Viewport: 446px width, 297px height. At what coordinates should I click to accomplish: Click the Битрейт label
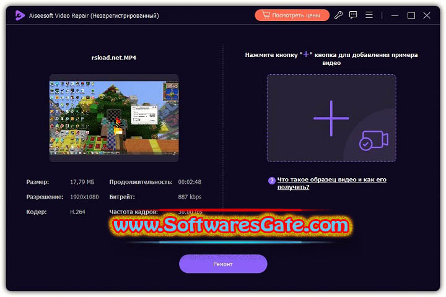[x=122, y=197]
